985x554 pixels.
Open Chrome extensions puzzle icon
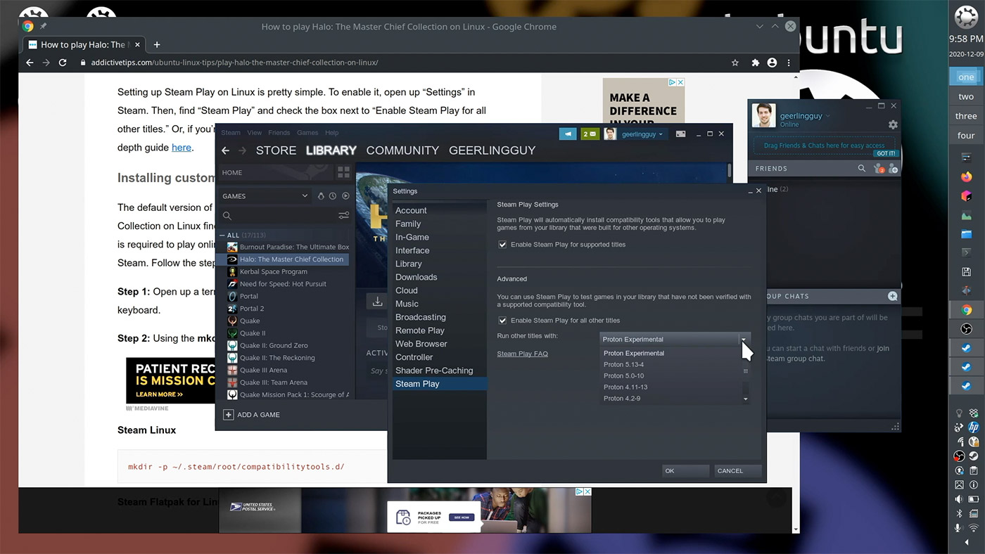click(756, 63)
